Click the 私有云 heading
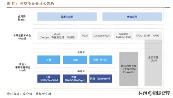Screen dimensions: 173x98 81,71
